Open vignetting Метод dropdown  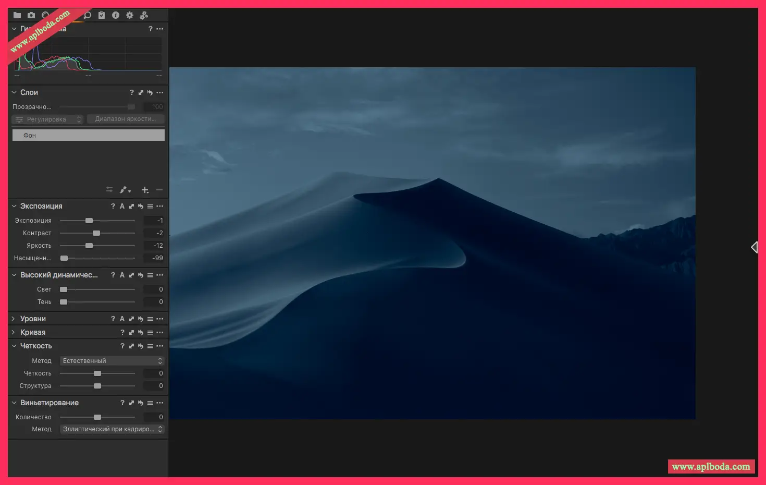tap(112, 429)
